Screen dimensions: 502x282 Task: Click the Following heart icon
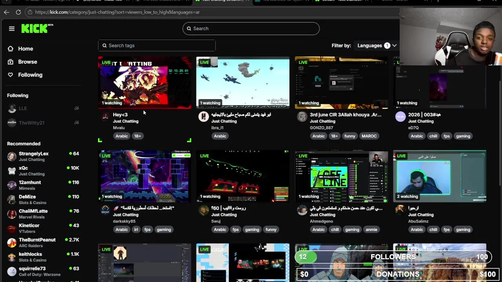click(x=11, y=75)
